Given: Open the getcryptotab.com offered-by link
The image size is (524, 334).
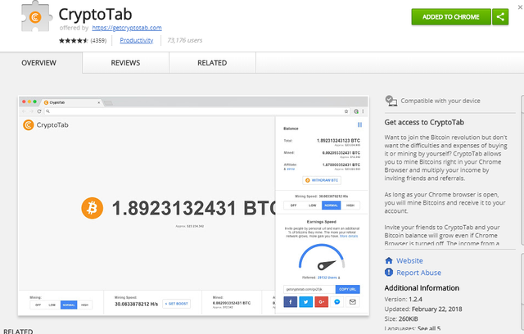Looking at the screenshot, I should (127, 28).
